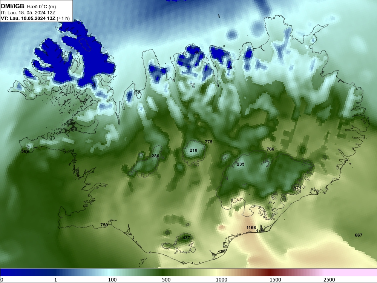
Task: Click the 1168 value near south coast
Action: tap(251, 228)
